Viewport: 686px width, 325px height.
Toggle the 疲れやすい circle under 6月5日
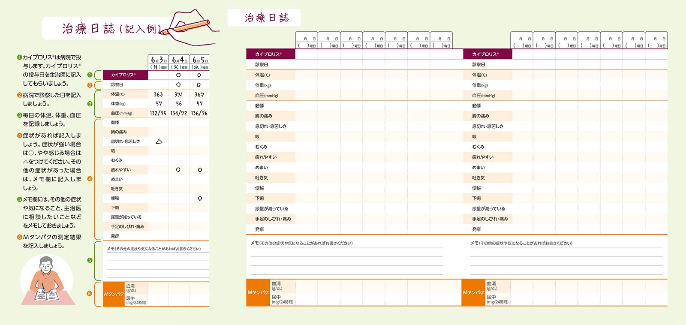200,170
